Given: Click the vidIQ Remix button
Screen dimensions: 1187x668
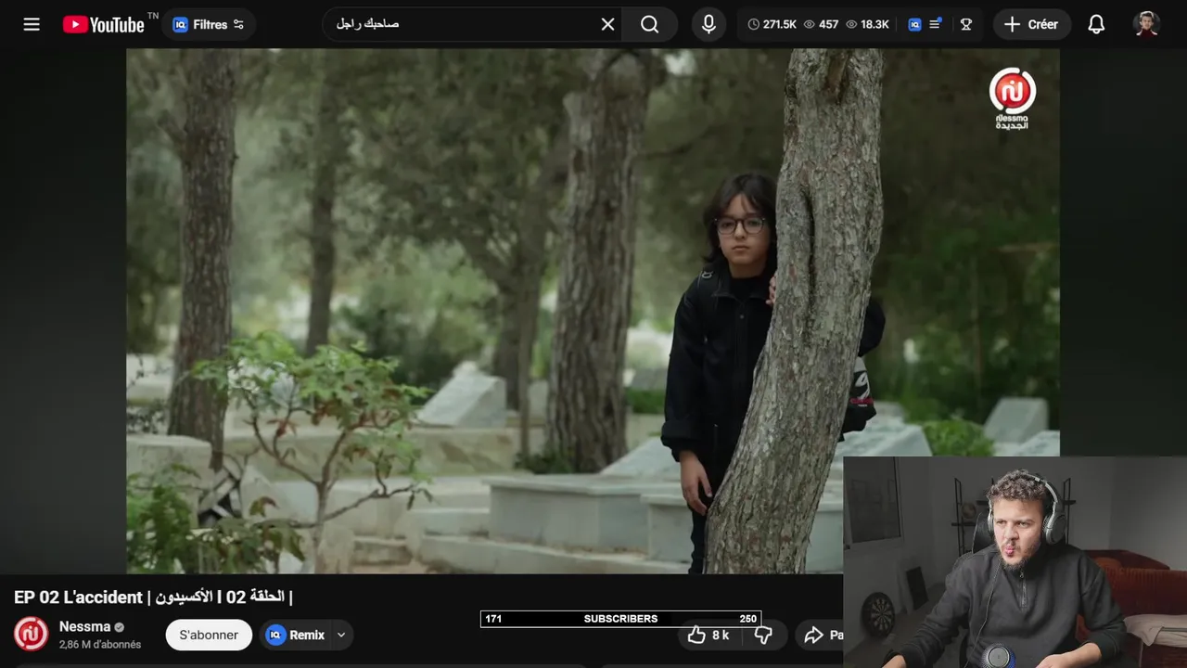Looking at the screenshot, I should pos(296,635).
